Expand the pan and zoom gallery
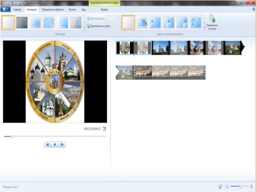The height and width of the screenshot is (192, 257). 204,28
